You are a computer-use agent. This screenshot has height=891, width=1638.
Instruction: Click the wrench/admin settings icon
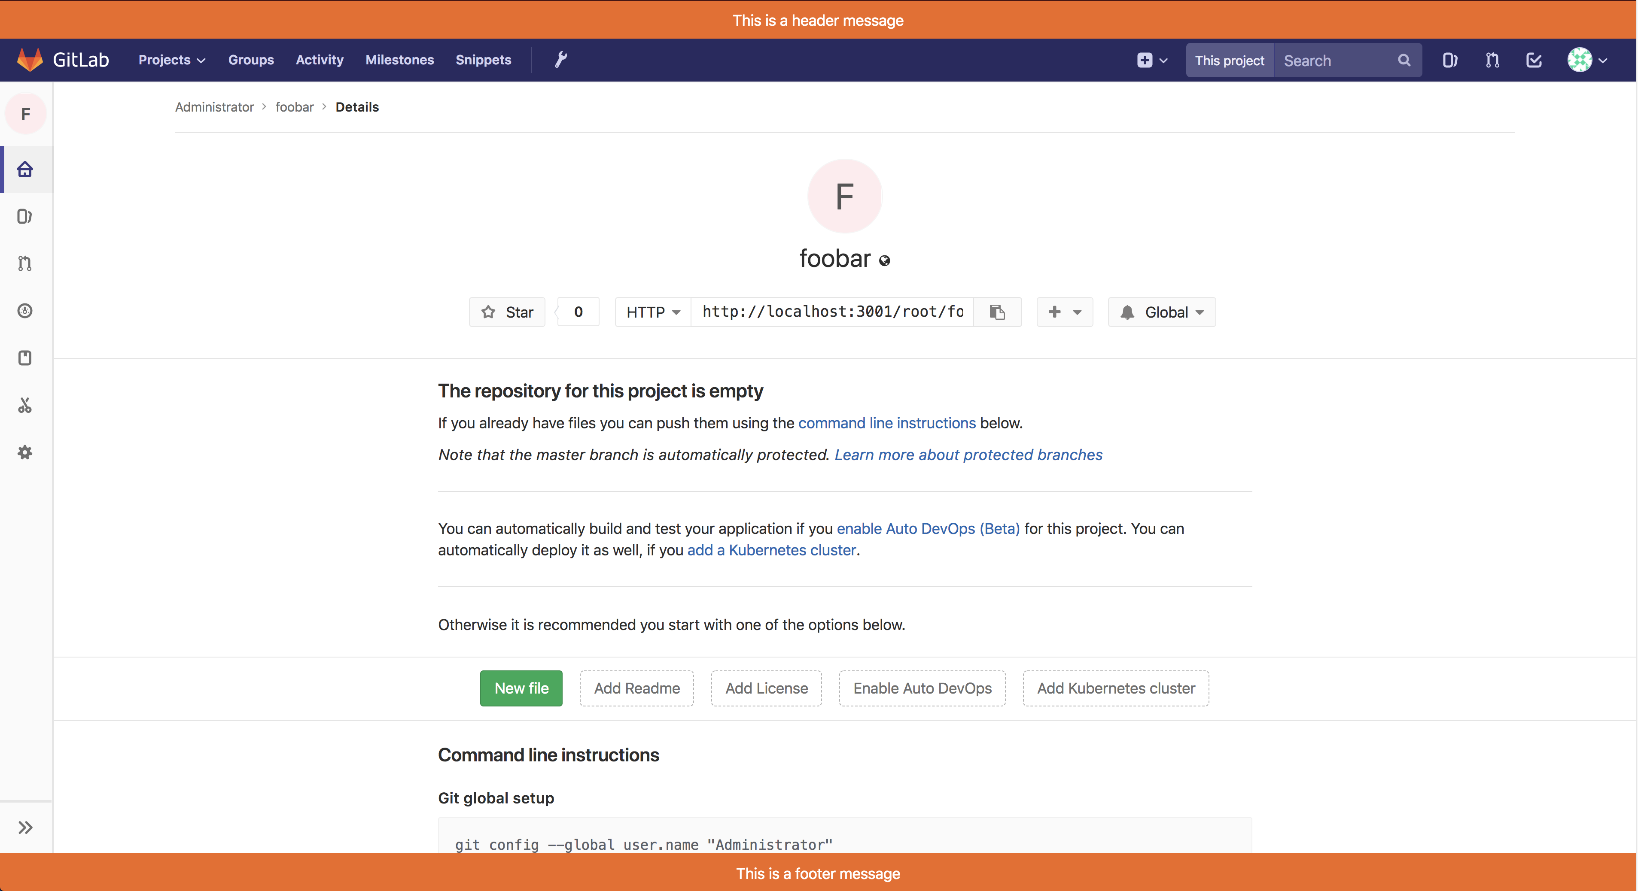click(560, 59)
